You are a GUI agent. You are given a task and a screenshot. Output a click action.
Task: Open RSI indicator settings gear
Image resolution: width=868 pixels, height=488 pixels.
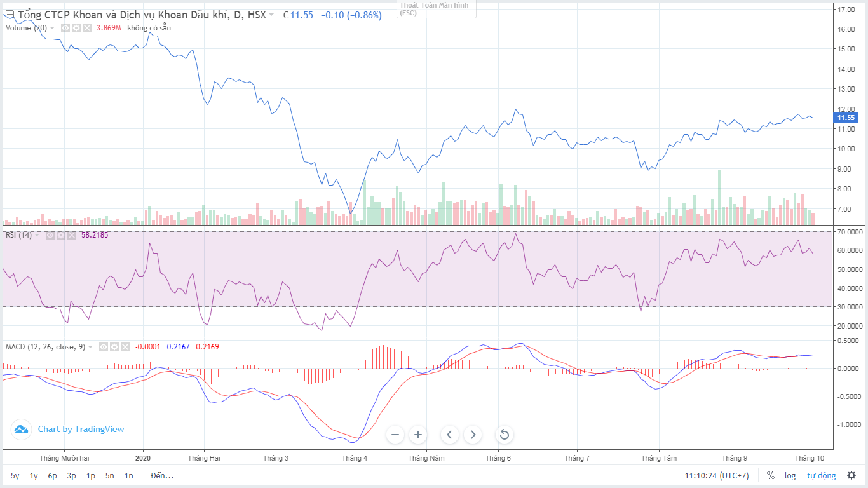60,235
